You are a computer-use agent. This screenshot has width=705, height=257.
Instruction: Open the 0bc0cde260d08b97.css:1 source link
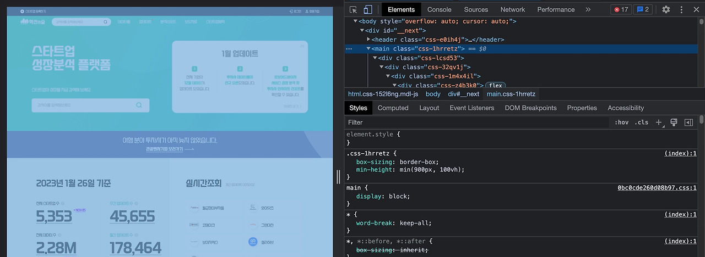[657, 188]
